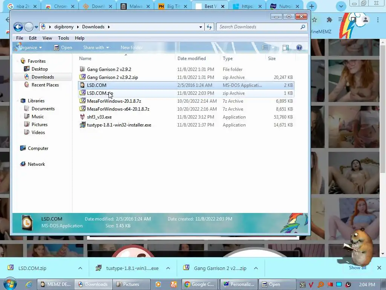Click the Explorer Forward navigation arrow
Screen dimensions: 386x290
29,27
